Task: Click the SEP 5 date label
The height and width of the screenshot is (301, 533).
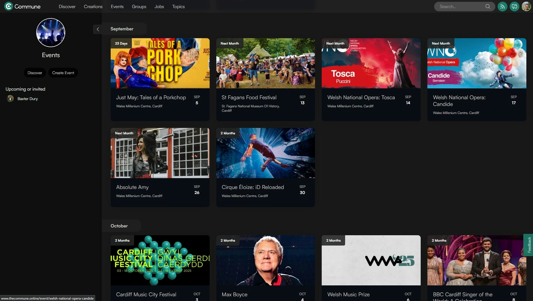Action: pyautogui.click(x=197, y=100)
